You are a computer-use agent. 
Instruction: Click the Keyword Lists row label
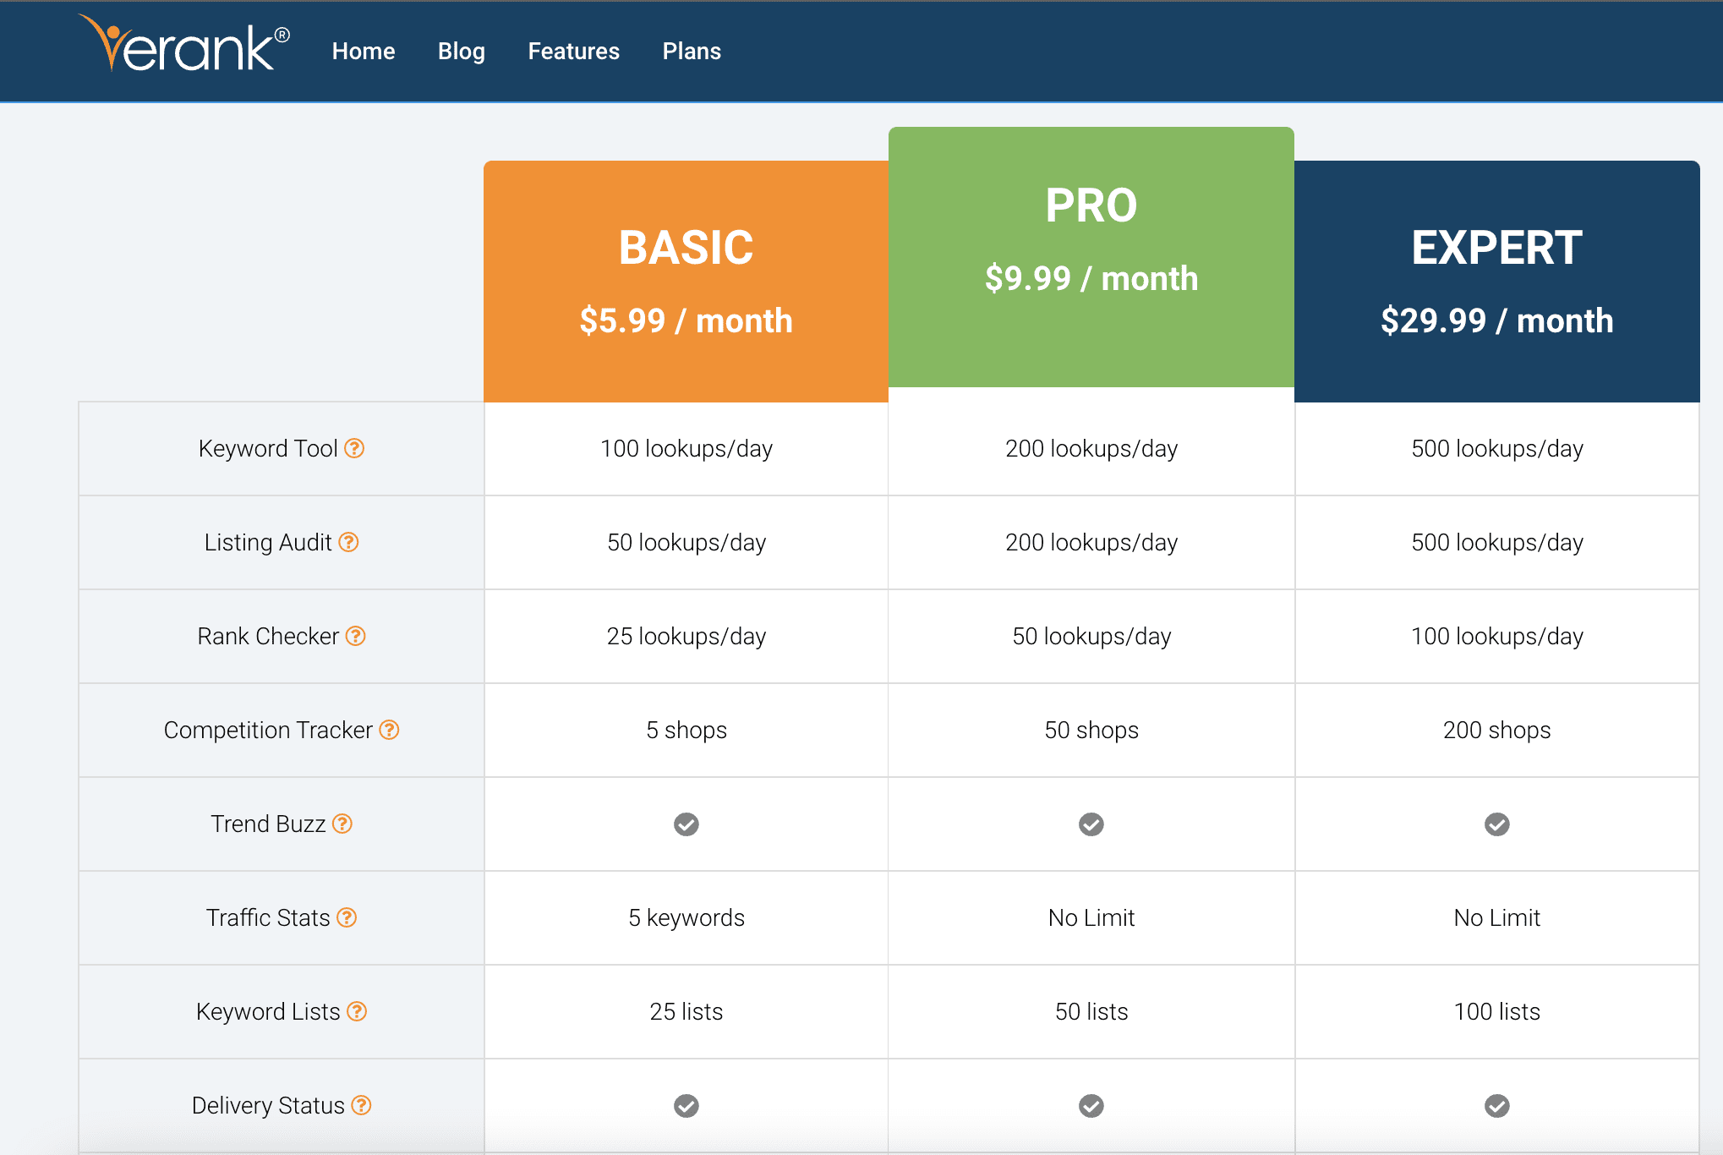click(268, 1011)
